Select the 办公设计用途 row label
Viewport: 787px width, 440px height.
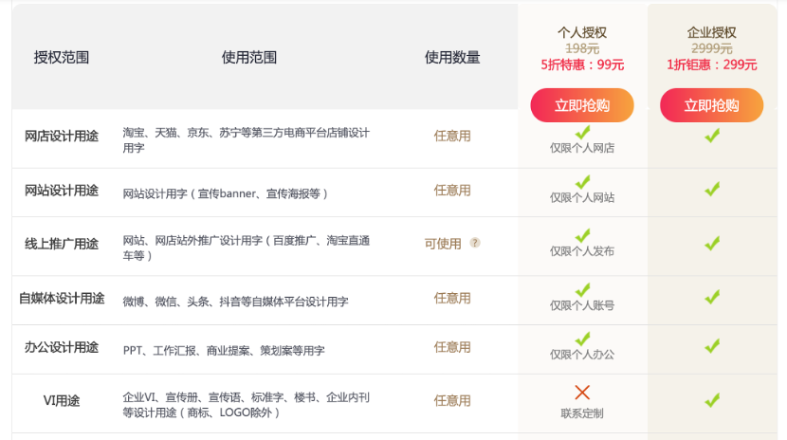pos(62,347)
